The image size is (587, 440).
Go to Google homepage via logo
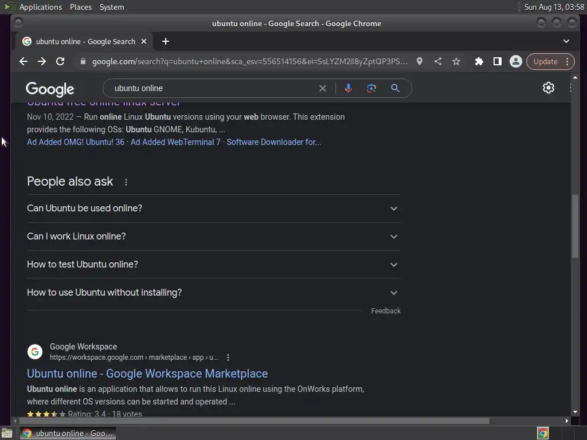(50, 89)
